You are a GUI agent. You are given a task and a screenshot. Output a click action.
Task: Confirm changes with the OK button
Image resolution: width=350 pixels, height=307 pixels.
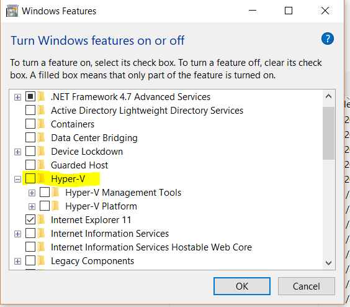coord(242,286)
